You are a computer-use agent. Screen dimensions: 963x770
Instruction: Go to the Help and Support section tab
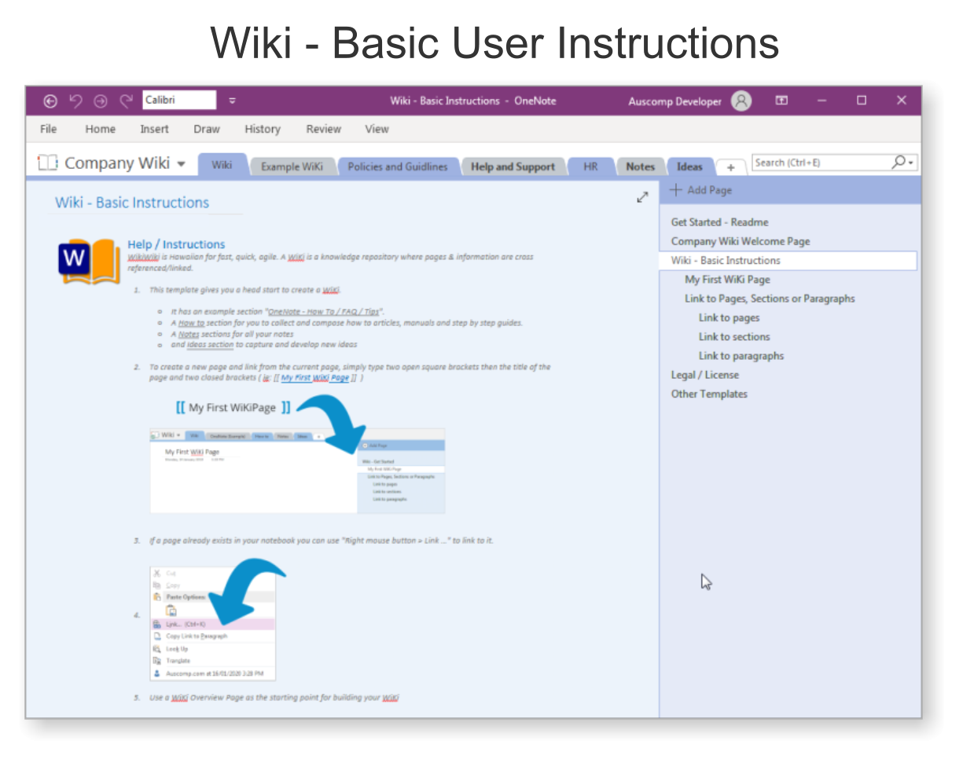click(x=513, y=167)
